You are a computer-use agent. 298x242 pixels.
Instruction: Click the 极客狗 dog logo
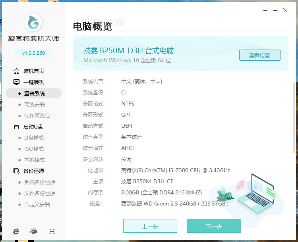33,23
